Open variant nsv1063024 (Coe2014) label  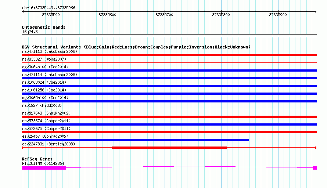[44, 82]
